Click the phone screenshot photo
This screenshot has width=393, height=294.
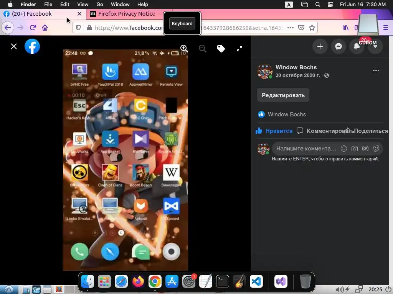(x=125, y=160)
